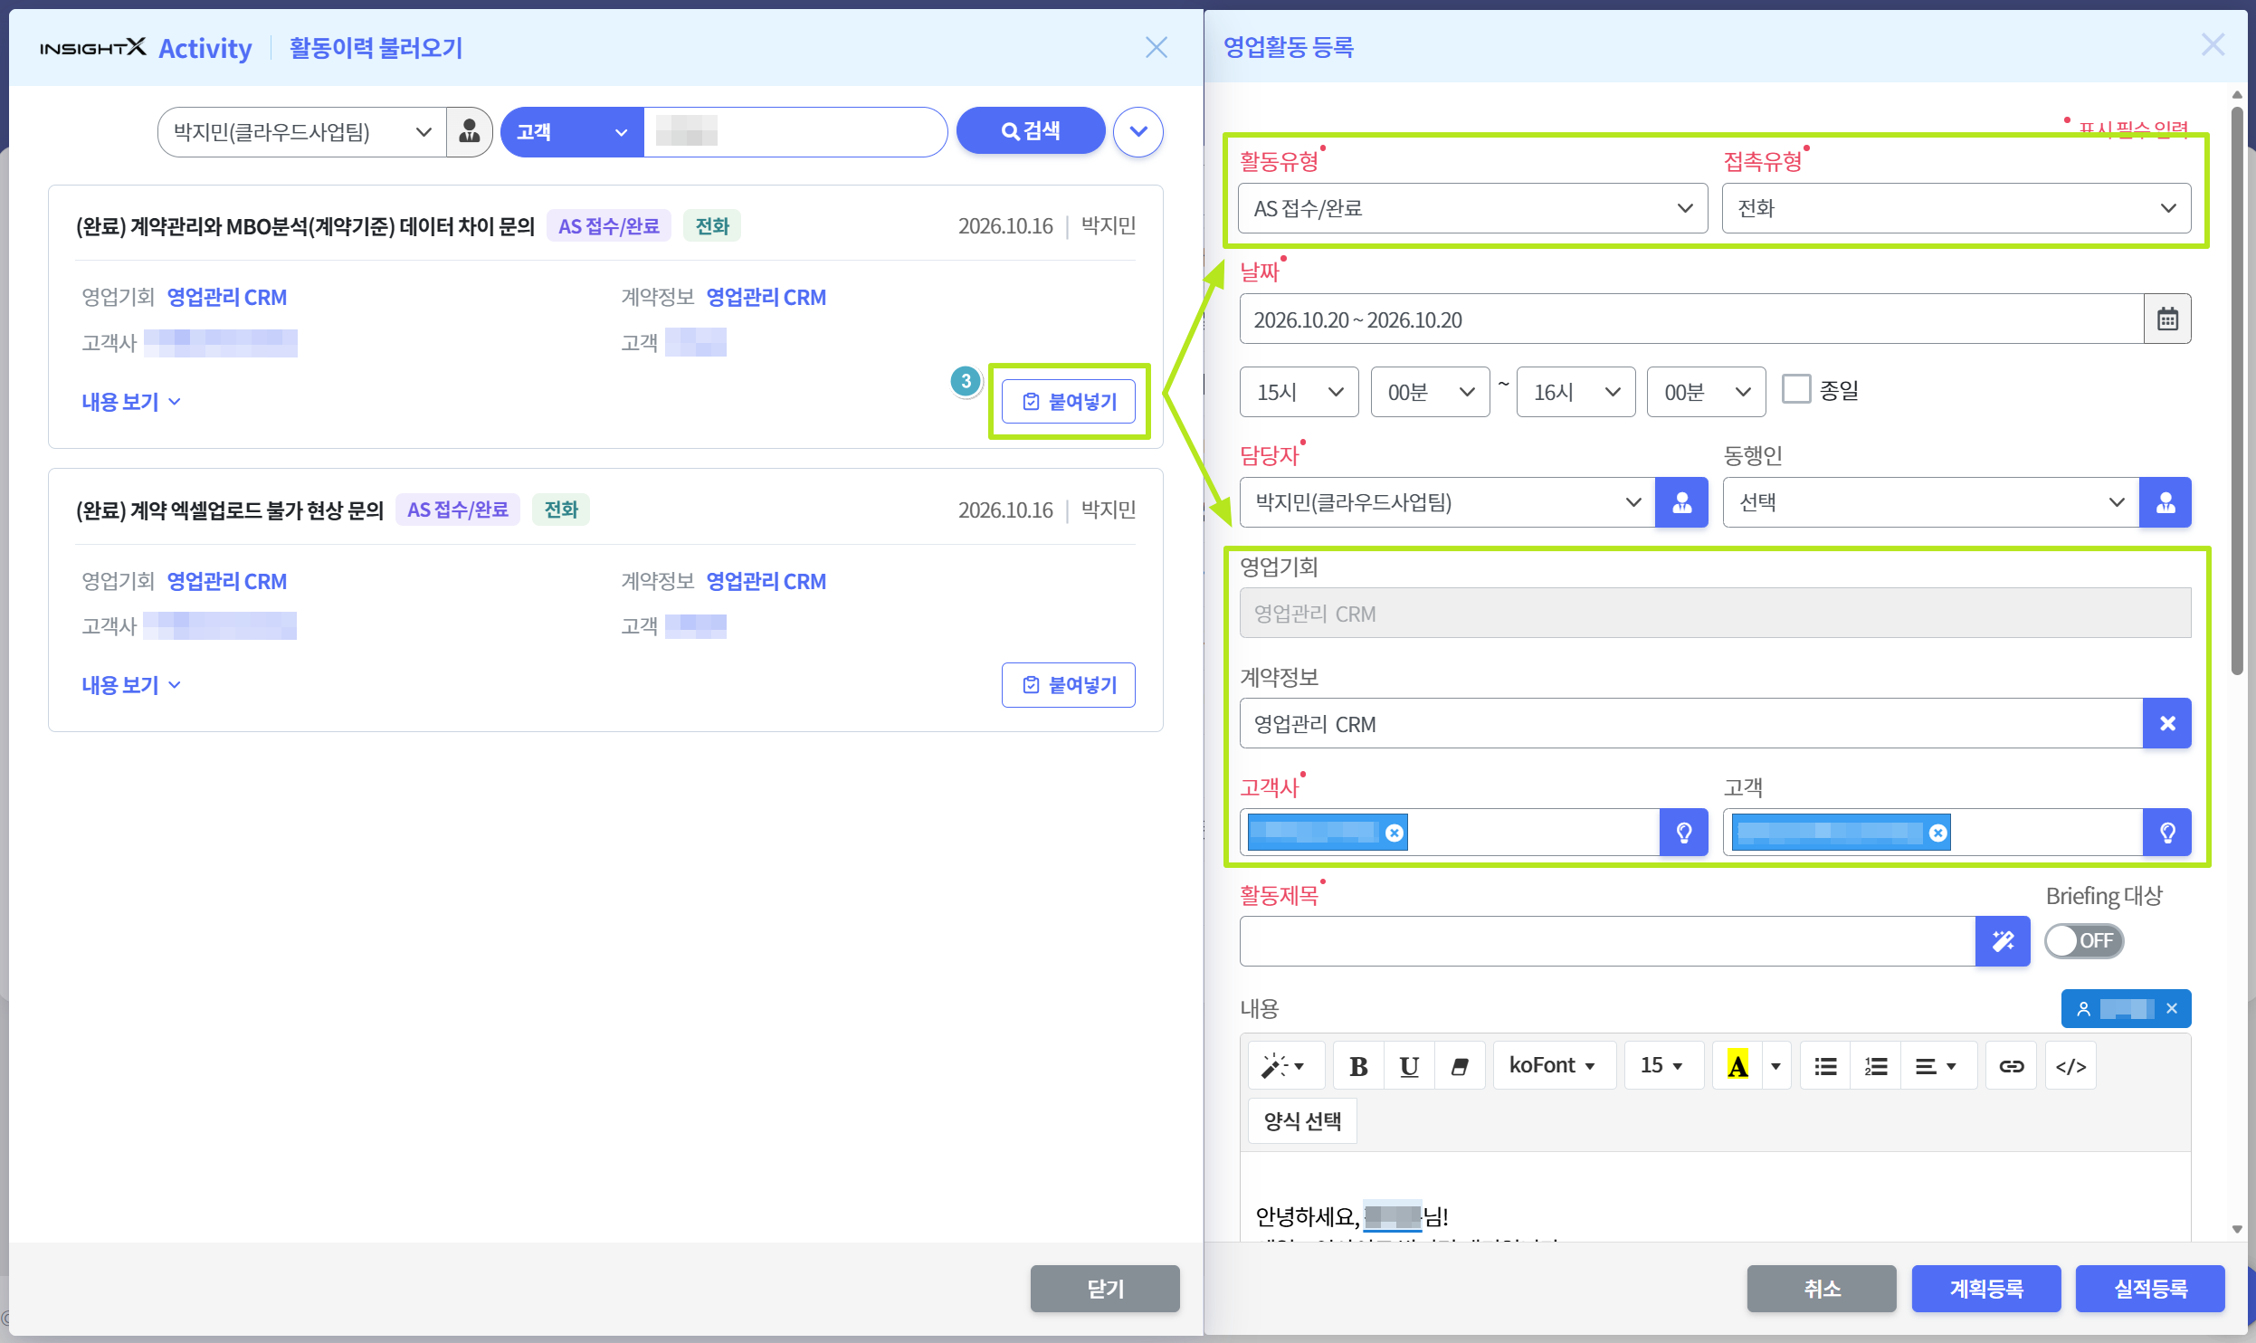This screenshot has height=1343, width=2256.
Task: Click the 실적등록 button
Action: pos(2150,1289)
